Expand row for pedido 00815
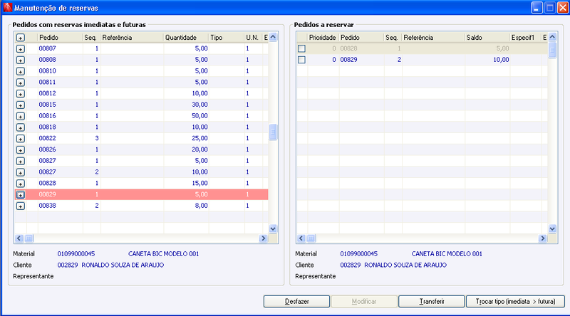The image size is (570, 316). [x=21, y=105]
